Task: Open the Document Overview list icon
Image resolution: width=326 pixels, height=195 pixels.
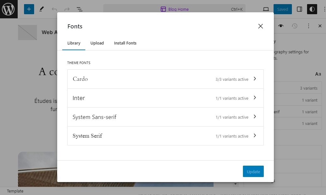Action: (x=80, y=9)
